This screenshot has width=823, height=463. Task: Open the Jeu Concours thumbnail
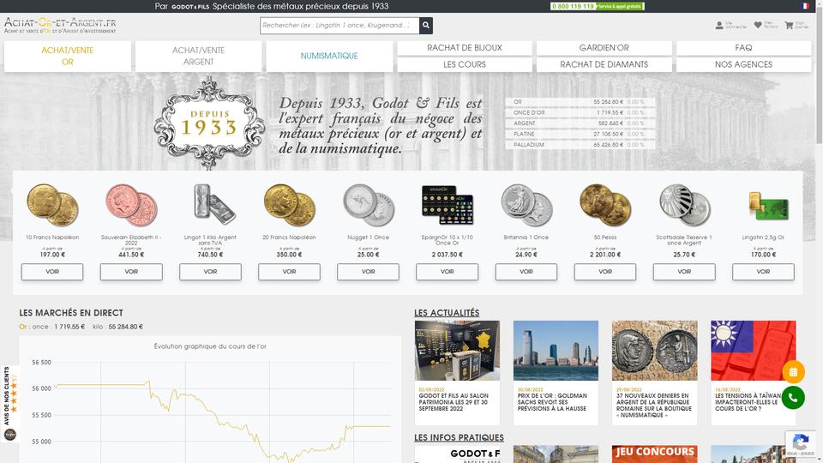654,454
